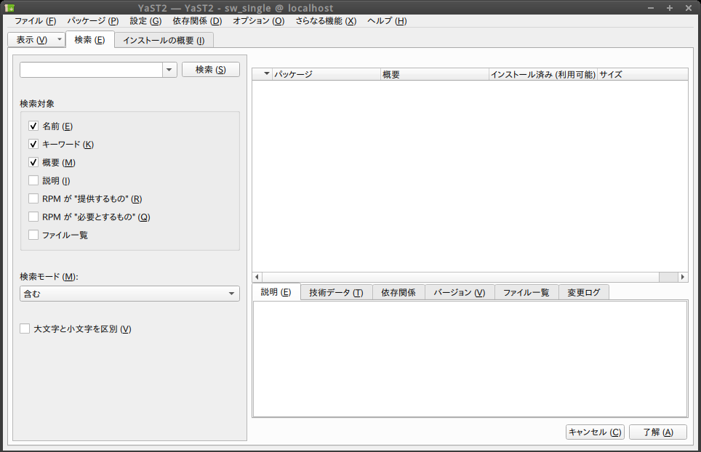Enable the 説明 search target checkbox
701x452 pixels.
33,180
